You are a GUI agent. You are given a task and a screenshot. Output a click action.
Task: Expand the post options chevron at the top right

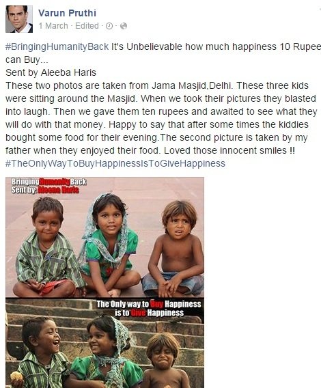tap(319, 9)
